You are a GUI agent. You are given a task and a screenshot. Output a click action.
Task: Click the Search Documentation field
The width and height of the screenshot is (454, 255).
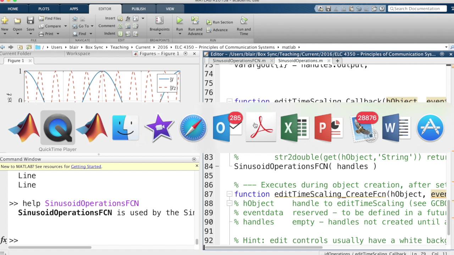click(417, 8)
